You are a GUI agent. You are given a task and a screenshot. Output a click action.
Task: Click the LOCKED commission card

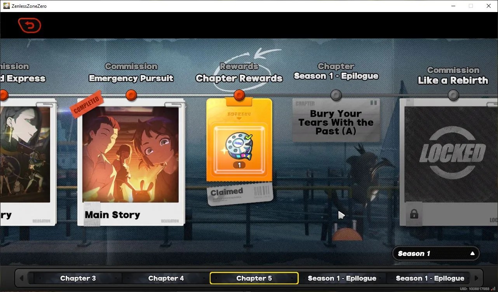449,162
